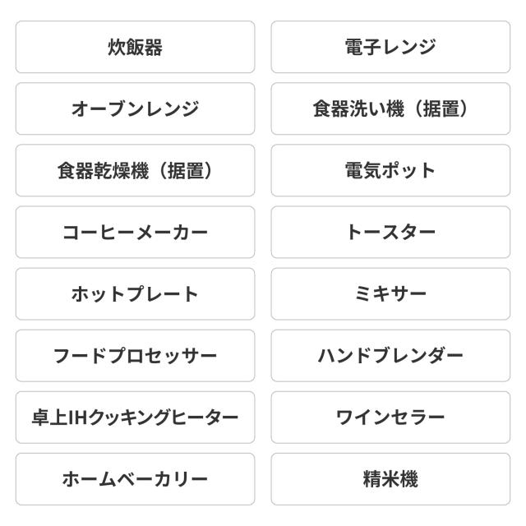Viewport: 526px width, 526px height.
Task: Choose フードプロセッサー button
Action: 135,356
